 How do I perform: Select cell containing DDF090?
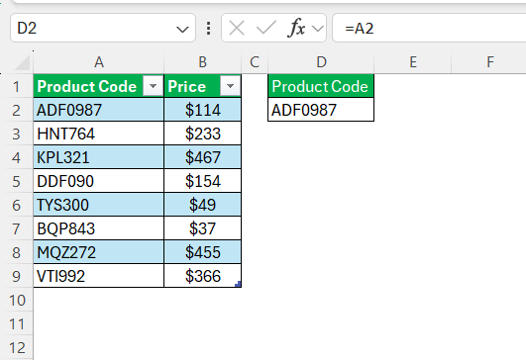pos(99,181)
